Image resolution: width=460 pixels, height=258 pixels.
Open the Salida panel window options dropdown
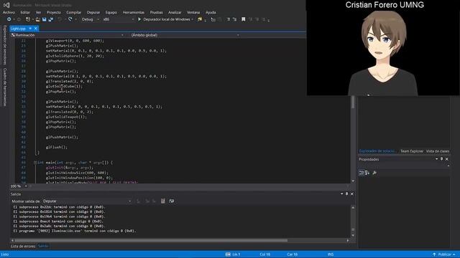click(x=342, y=194)
